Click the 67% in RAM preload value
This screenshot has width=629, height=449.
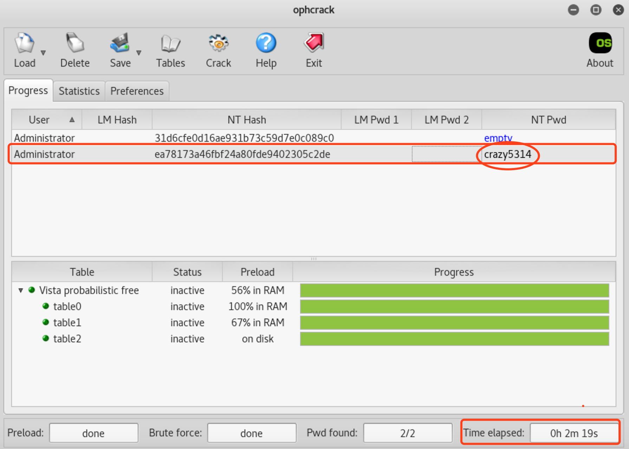click(x=258, y=323)
